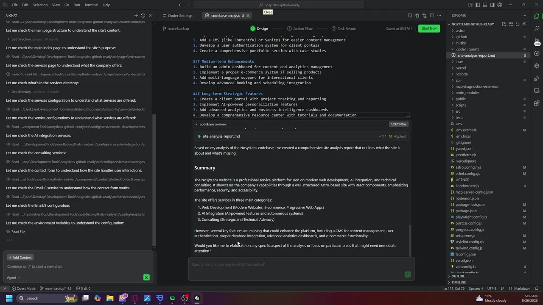The width and height of the screenshot is (543, 305).
Task: Navigate back with the left arrow
Action: (180, 5)
